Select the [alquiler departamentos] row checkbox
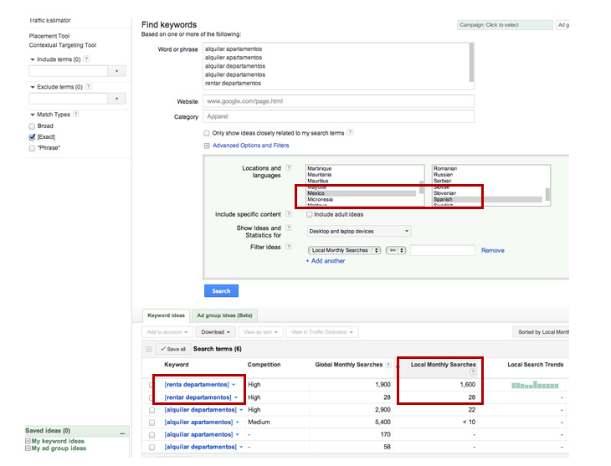Viewport: 611px width, 466px height. click(x=152, y=410)
